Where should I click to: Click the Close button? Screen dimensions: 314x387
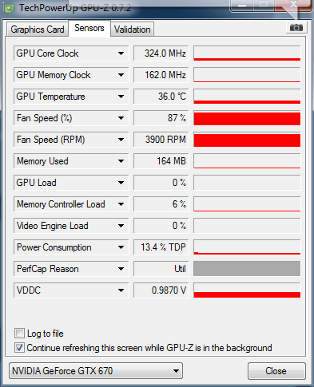[276, 371]
